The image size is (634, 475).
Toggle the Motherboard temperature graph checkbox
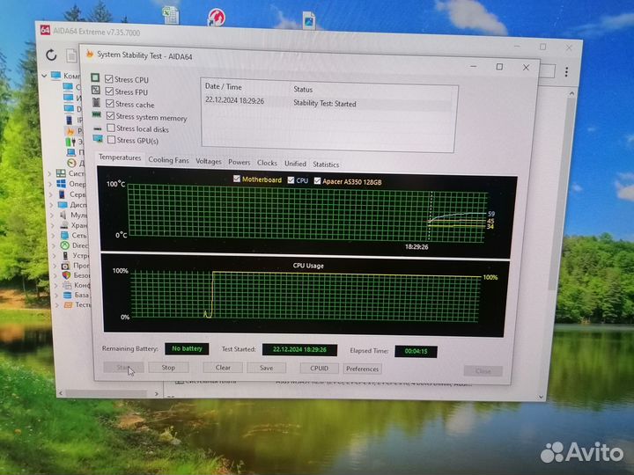click(x=237, y=179)
